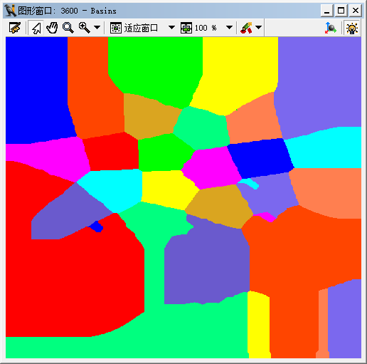The width and height of the screenshot is (367, 364).
Task: Maximize the Basins graphics window
Action: 341,11
